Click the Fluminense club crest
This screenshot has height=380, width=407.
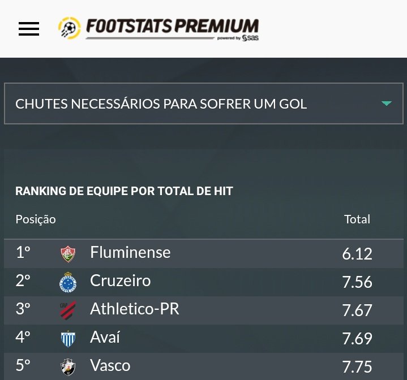click(68, 254)
